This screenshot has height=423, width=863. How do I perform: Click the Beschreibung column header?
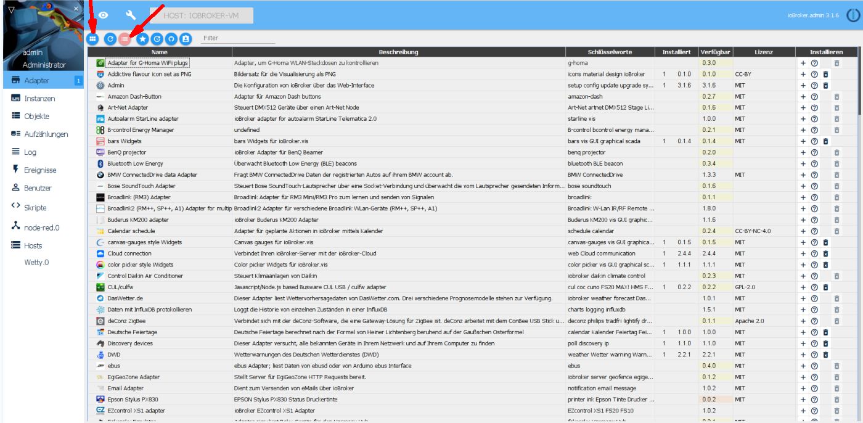click(x=399, y=52)
